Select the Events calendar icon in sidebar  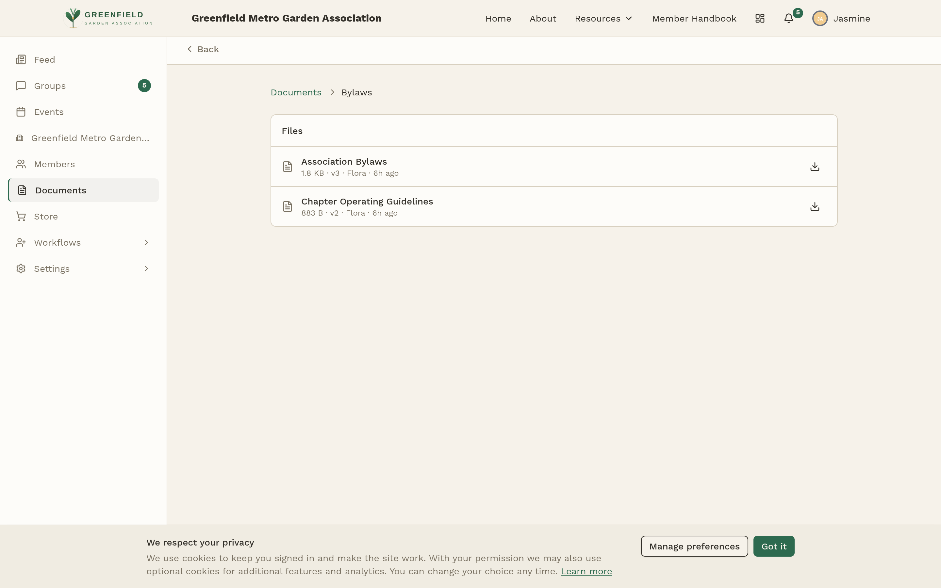(21, 112)
